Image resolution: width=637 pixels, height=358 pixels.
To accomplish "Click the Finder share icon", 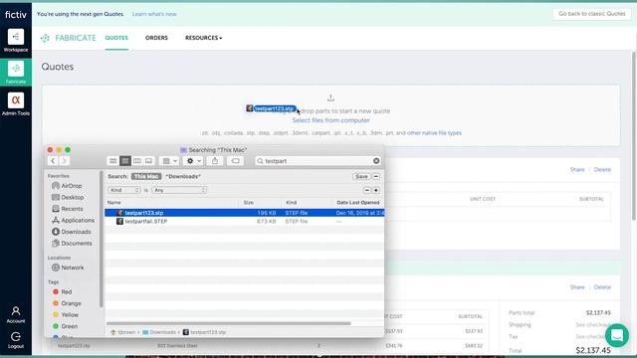I will coord(215,161).
